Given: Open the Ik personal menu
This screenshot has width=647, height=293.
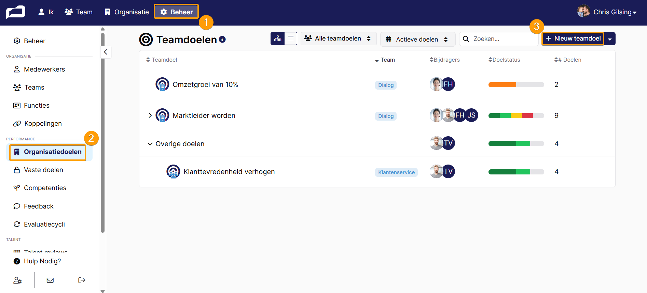Looking at the screenshot, I should 46,12.
